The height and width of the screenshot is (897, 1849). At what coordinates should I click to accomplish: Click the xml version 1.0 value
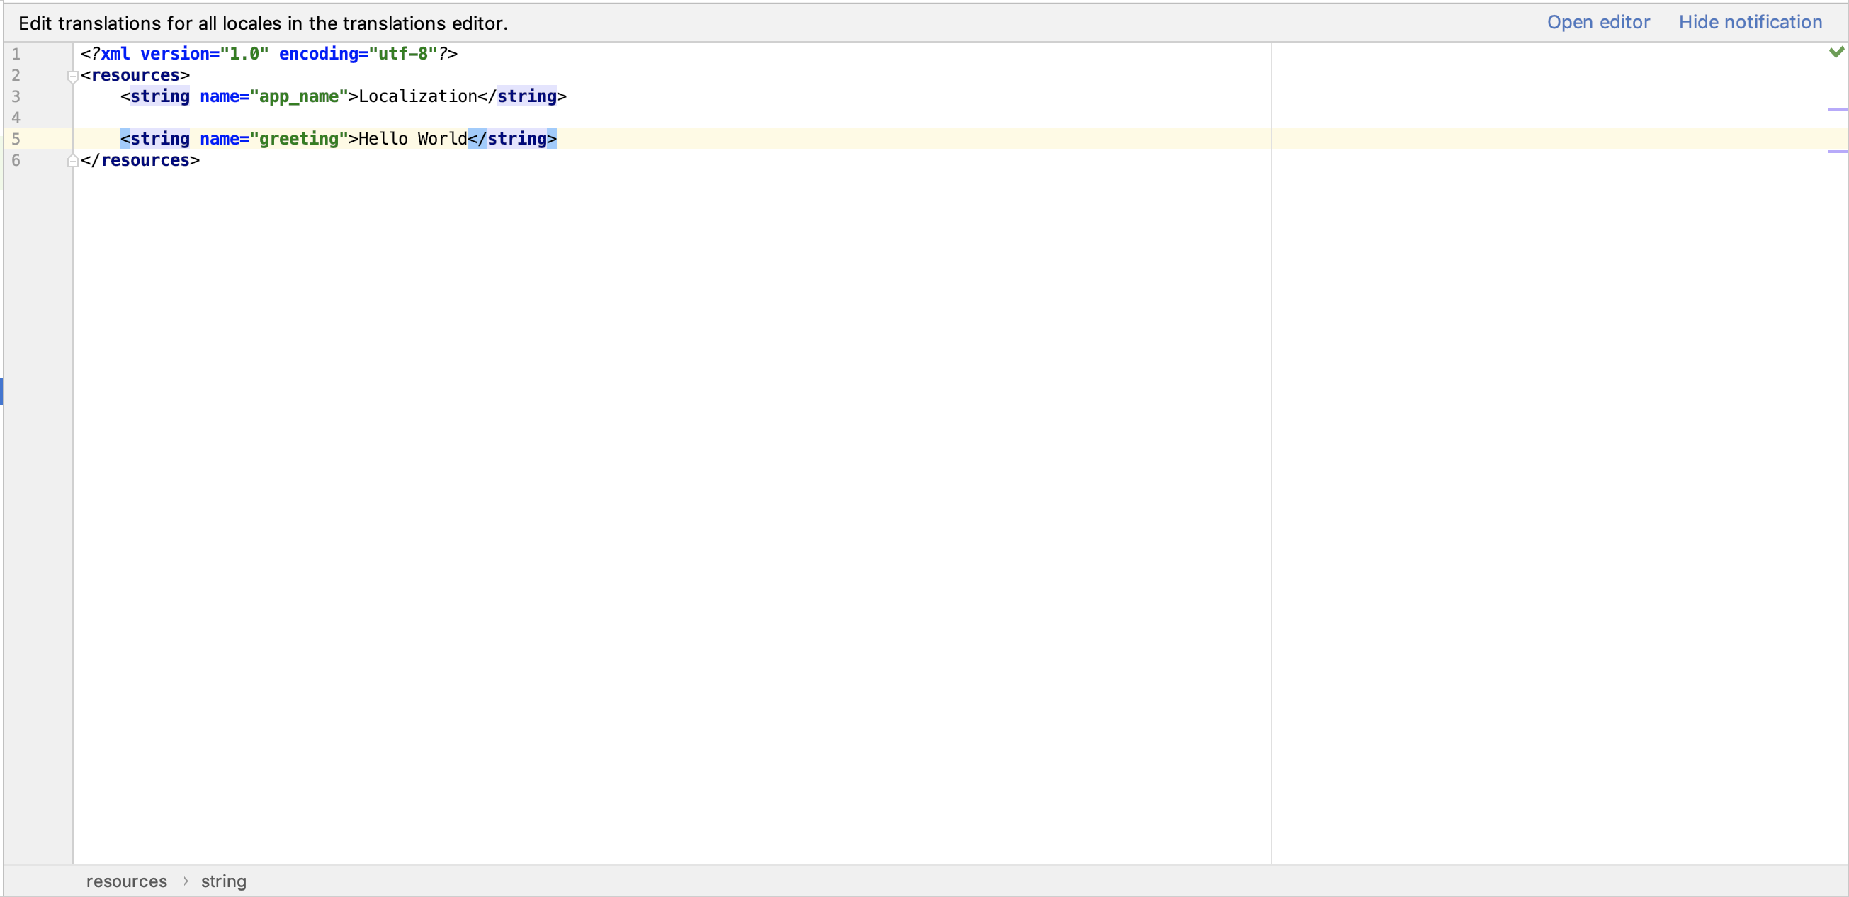point(244,54)
